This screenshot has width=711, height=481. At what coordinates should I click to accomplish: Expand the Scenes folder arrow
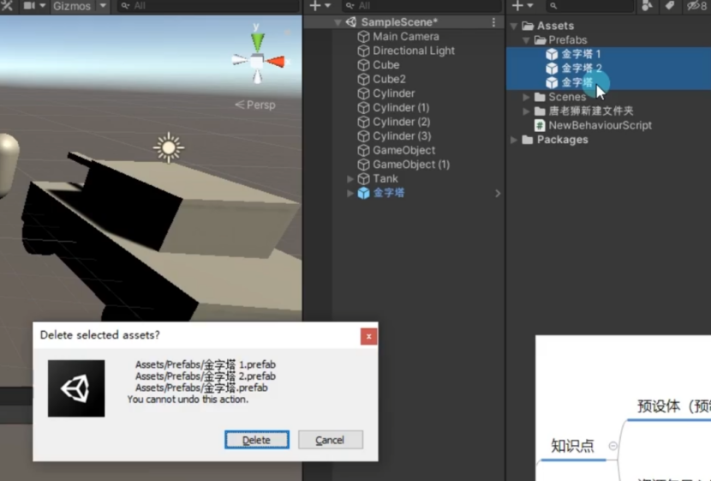pyautogui.click(x=526, y=97)
